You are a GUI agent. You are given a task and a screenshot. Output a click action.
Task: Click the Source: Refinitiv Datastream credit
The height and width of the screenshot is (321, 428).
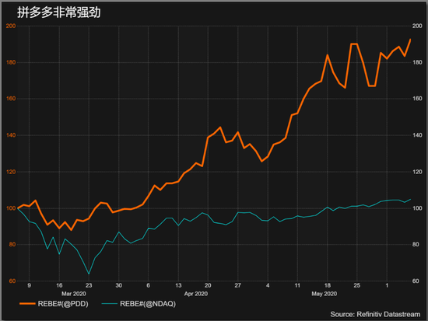tap(375, 314)
